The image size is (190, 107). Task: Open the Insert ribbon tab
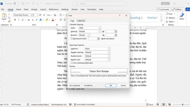18,9
